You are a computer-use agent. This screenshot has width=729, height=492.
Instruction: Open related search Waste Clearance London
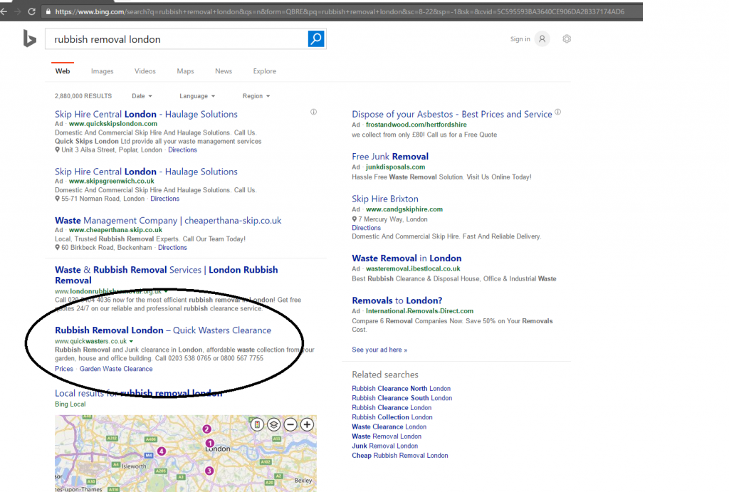coord(389,427)
